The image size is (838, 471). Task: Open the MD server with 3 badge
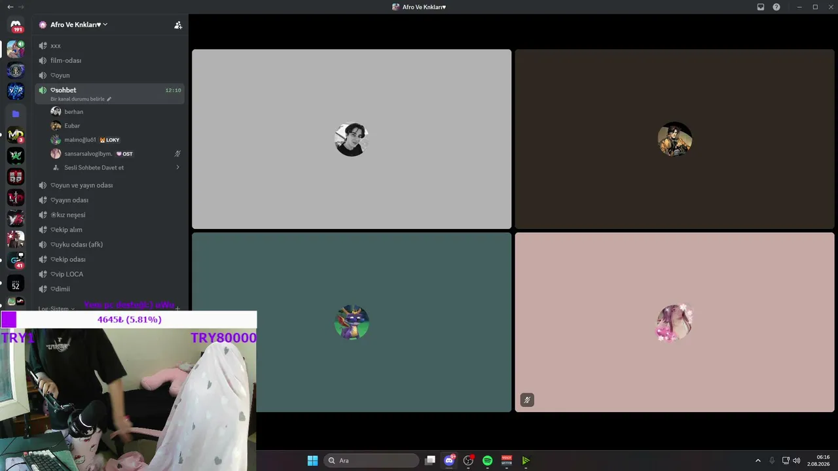click(x=16, y=135)
